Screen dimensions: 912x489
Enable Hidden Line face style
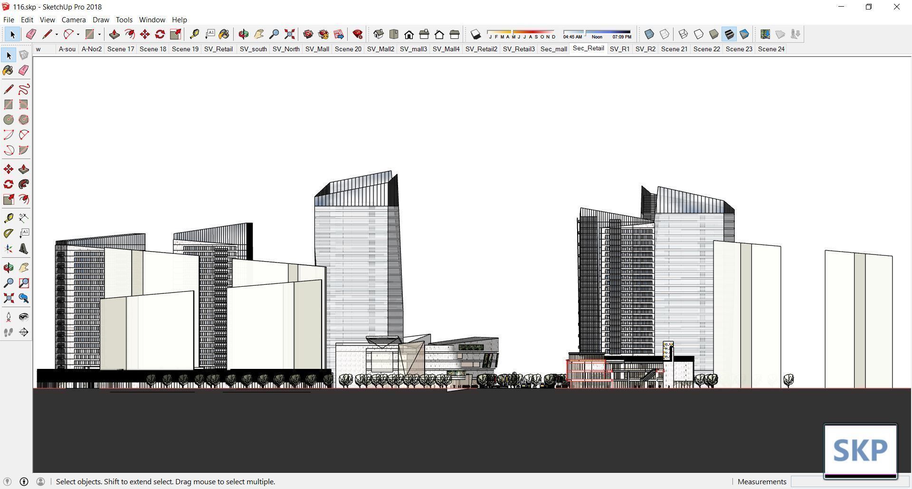click(699, 34)
